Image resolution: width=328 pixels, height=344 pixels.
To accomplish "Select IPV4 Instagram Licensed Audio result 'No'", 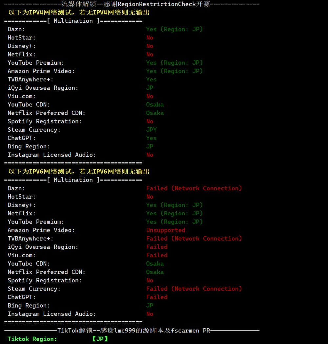I will coord(150,155).
